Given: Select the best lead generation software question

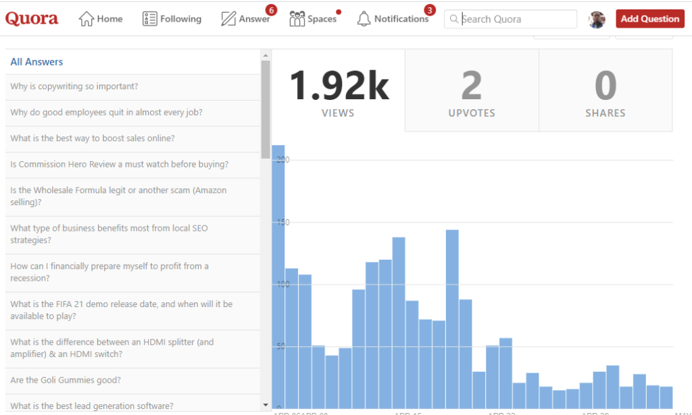Looking at the screenshot, I should [132, 404].
